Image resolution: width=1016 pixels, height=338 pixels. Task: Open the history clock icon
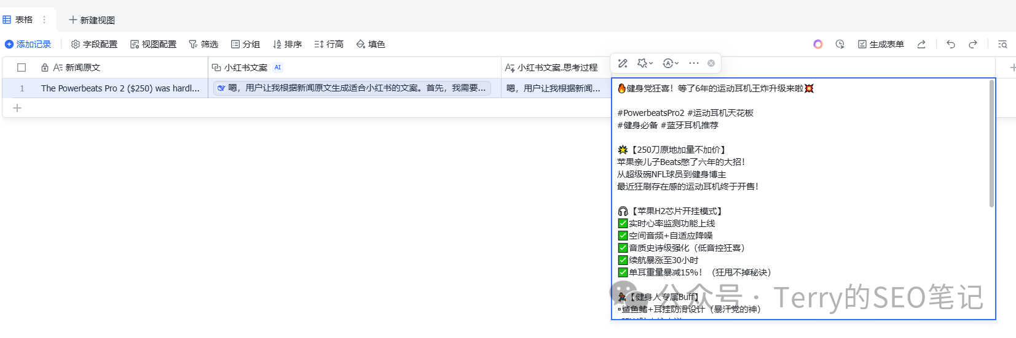coord(840,44)
